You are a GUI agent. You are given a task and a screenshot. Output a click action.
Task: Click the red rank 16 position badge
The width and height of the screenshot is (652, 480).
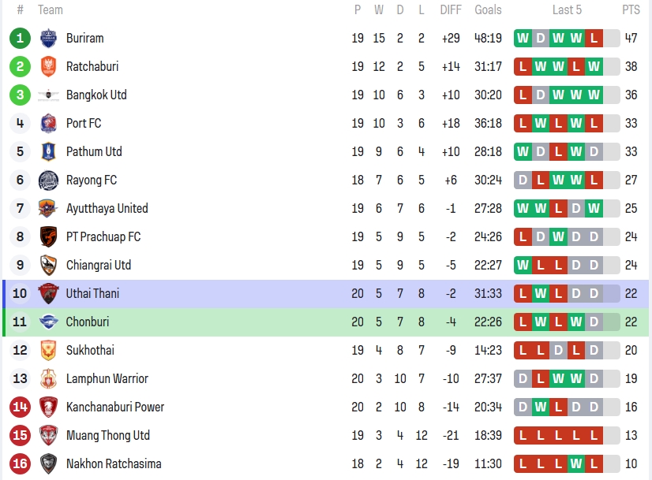click(20, 464)
